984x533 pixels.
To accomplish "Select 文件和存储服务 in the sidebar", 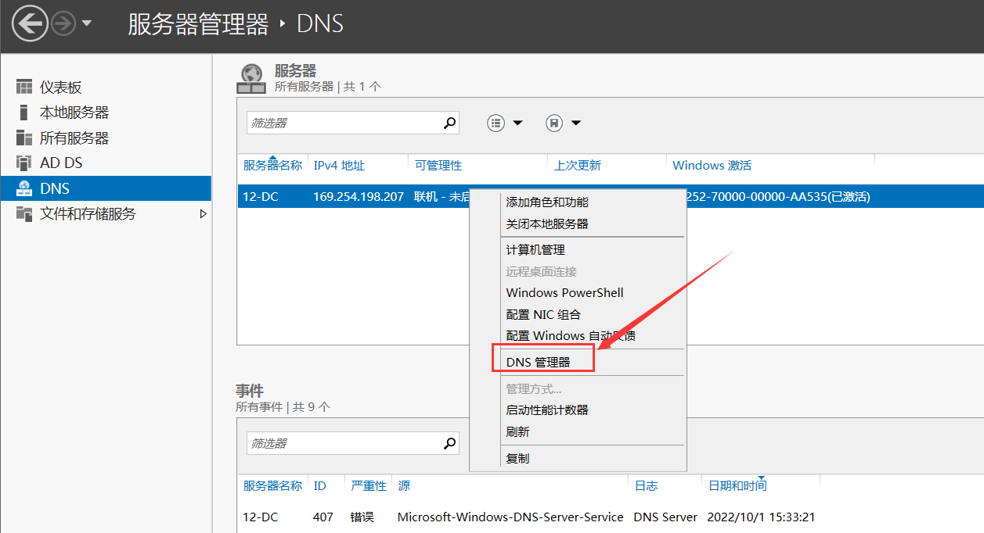I will pos(88,213).
